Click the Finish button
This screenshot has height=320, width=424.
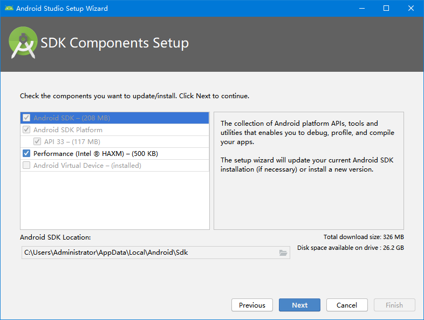click(x=394, y=305)
